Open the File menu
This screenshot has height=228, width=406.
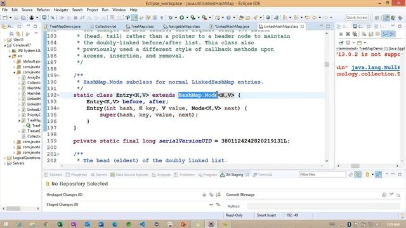[4, 10]
